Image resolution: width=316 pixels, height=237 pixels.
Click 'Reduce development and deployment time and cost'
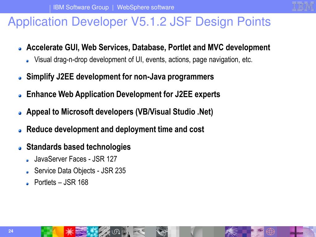pyautogui.click(x=115, y=129)
